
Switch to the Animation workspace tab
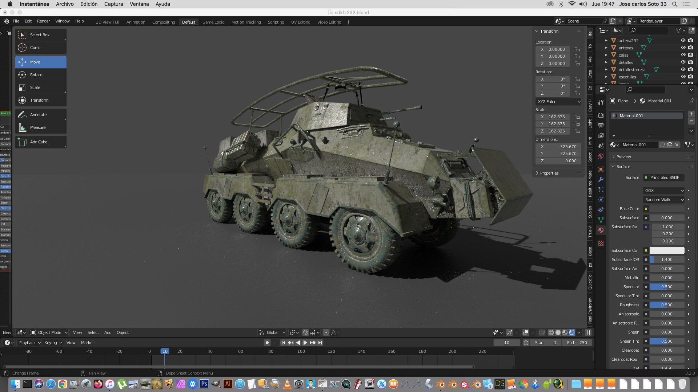[136, 22]
